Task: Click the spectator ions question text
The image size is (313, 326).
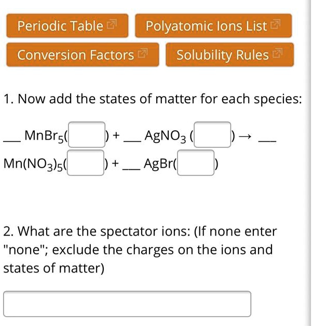Action: pos(139,250)
